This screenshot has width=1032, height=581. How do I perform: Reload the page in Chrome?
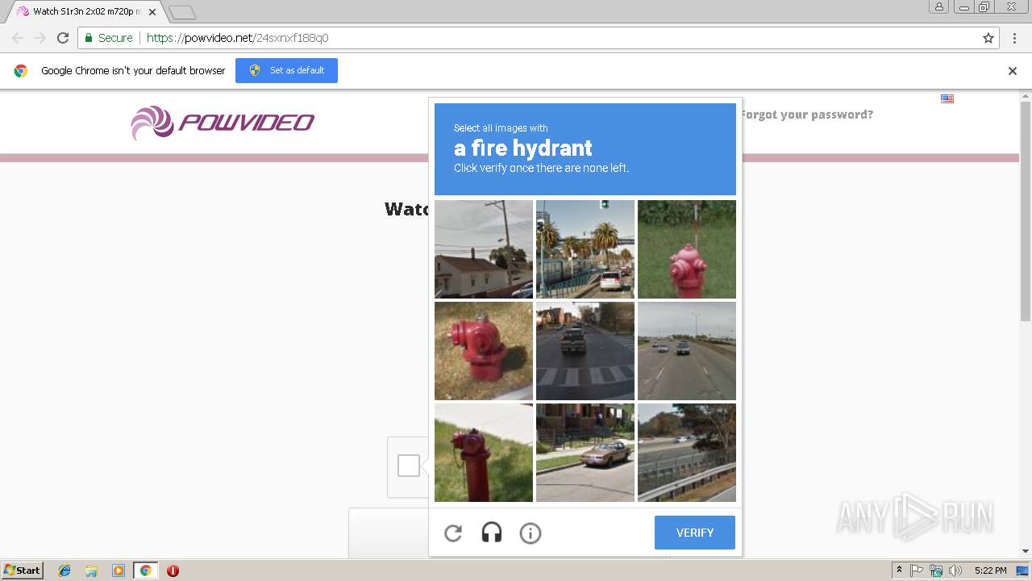coord(63,38)
